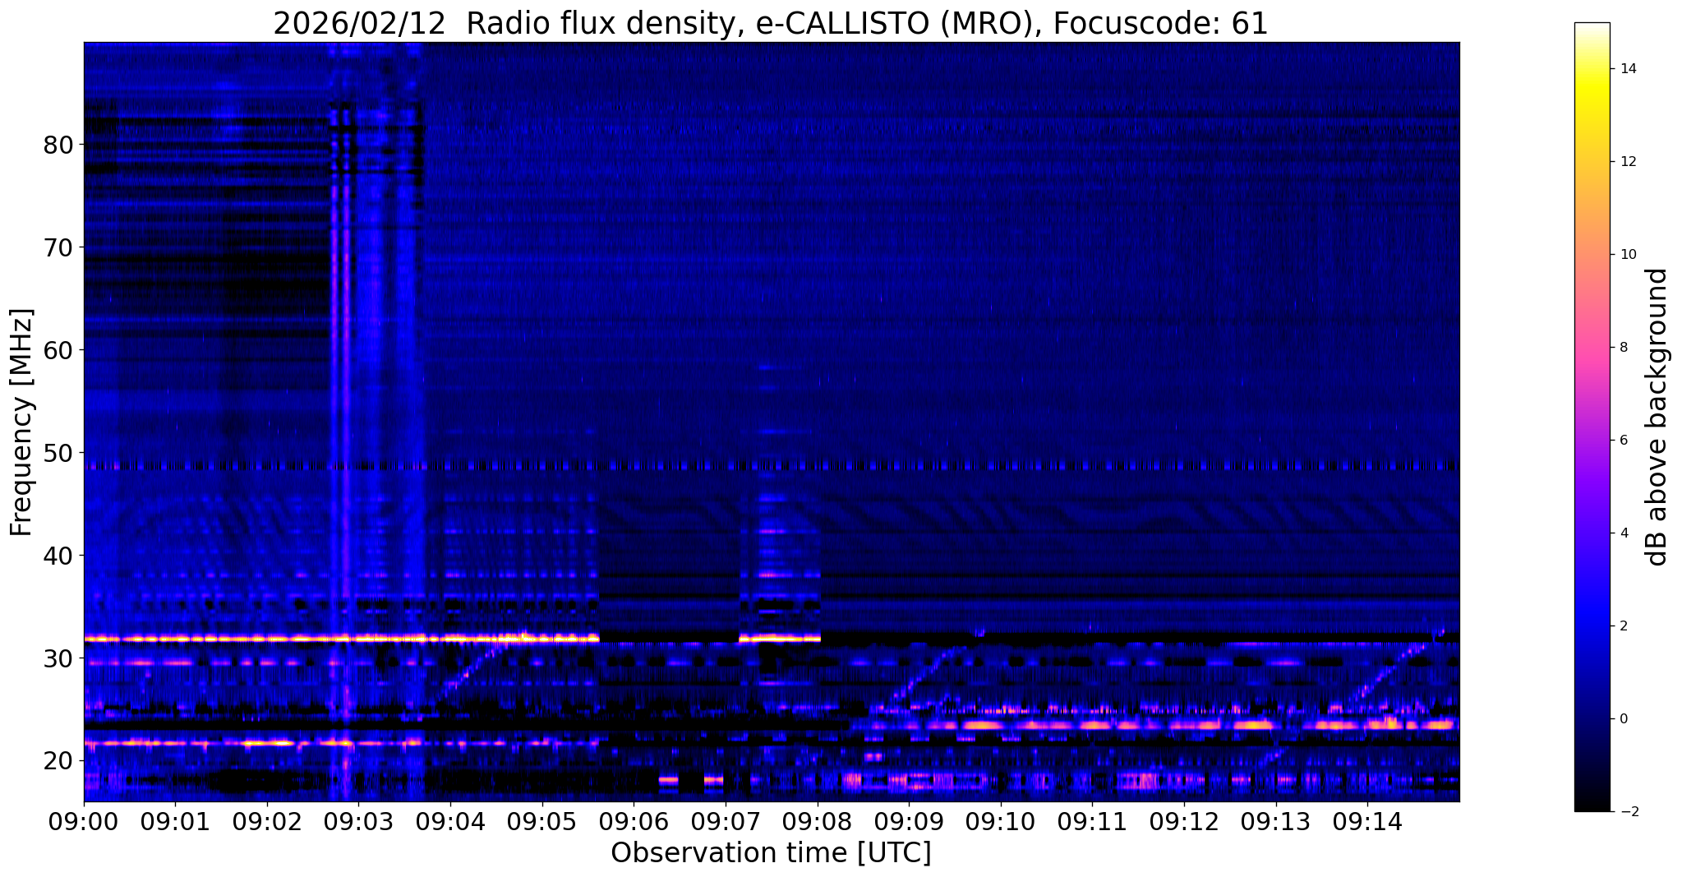The height and width of the screenshot is (877, 1682).
Task: Click the 09:04 time tick label
Action: (450, 822)
